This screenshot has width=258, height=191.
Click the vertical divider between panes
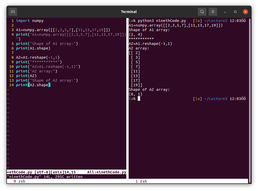[127, 97]
